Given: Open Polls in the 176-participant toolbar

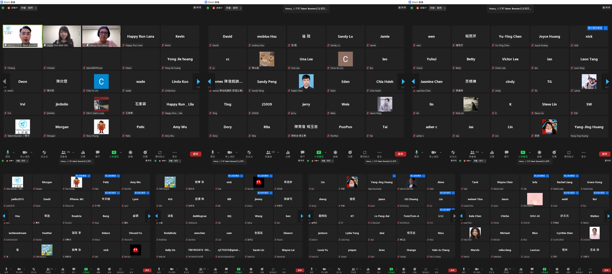Looking at the screenshot, I should (83, 153).
